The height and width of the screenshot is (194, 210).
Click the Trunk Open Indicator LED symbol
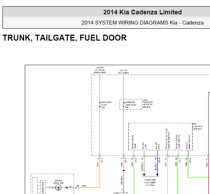click(58, 188)
